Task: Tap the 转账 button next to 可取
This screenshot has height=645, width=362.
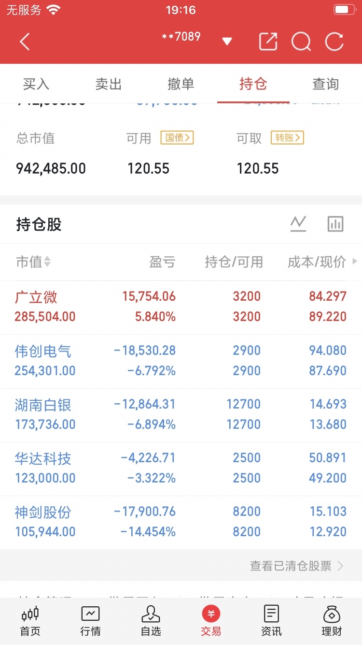Action: [287, 138]
